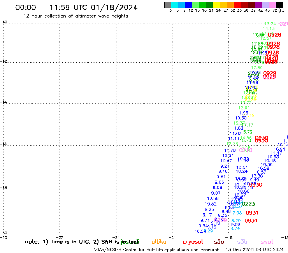Click the pink swatch in the color scale
Viewport: 288px width, 253px height.
tap(272, 5)
